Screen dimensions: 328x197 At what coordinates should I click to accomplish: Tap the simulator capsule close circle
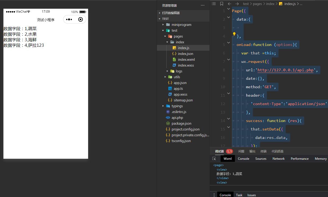(x=81, y=20)
